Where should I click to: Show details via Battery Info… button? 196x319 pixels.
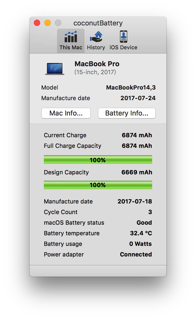(127, 113)
